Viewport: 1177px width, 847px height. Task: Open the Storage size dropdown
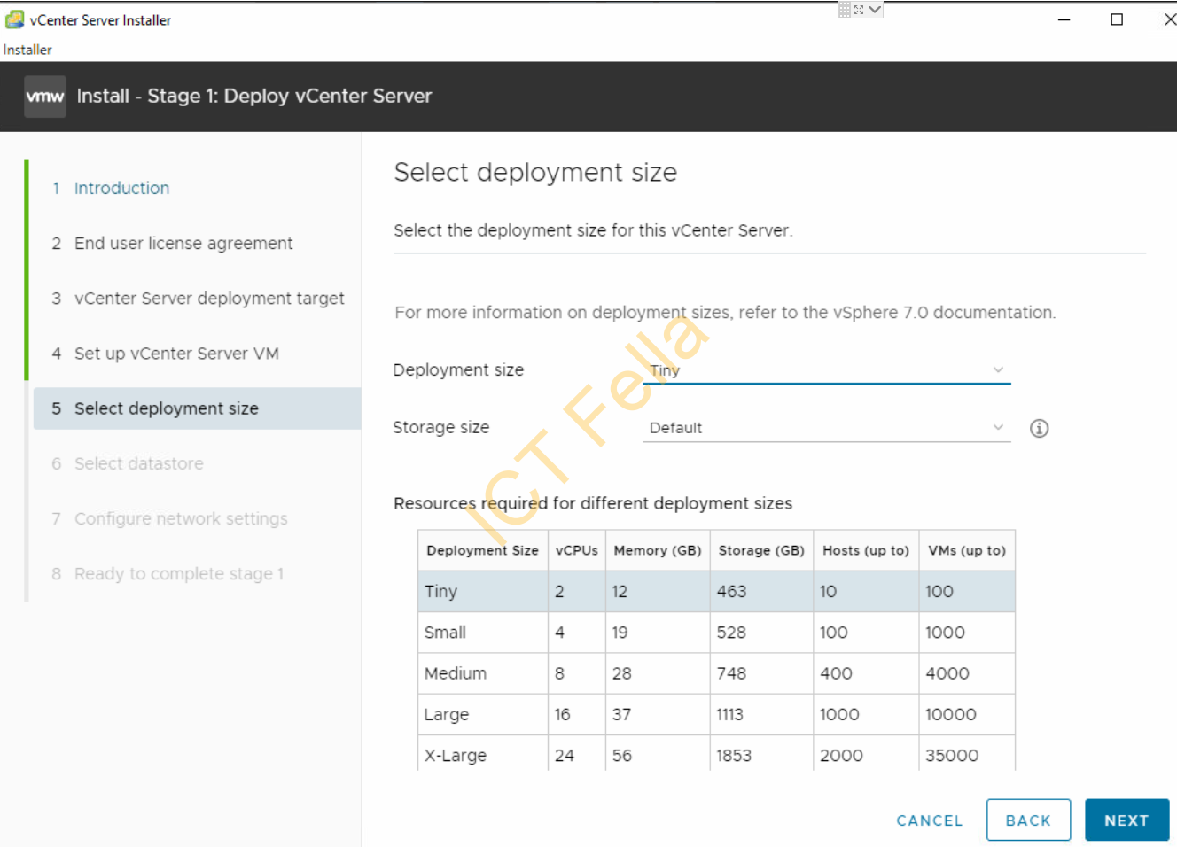coord(826,428)
